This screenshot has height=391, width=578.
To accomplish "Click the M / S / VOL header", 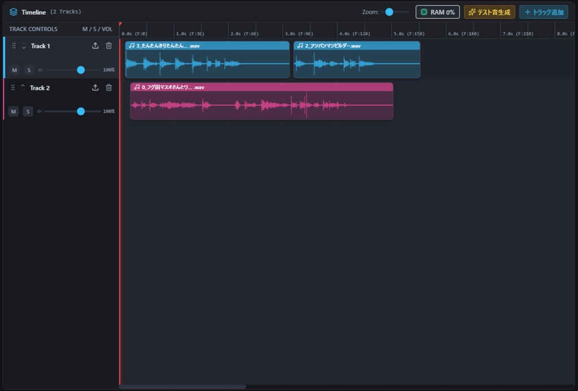I will (x=97, y=29).
